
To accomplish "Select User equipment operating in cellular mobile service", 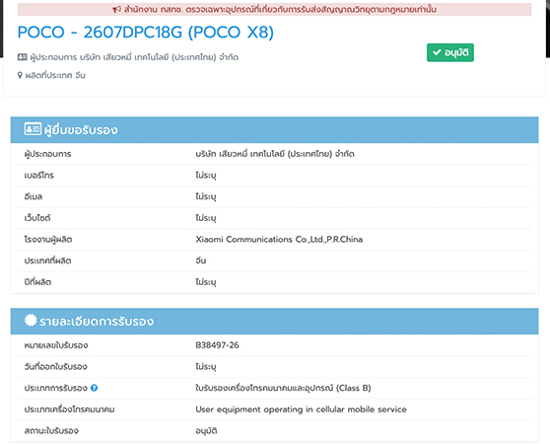I will (301, 409).
